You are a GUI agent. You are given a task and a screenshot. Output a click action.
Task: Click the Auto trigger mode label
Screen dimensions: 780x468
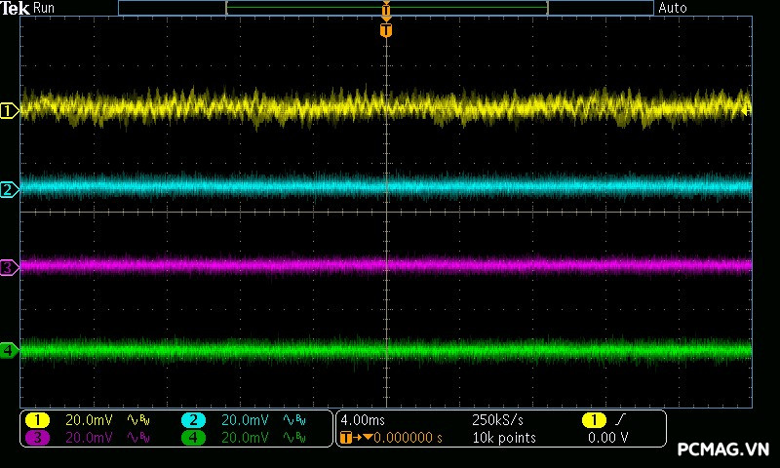pos(673,8)
